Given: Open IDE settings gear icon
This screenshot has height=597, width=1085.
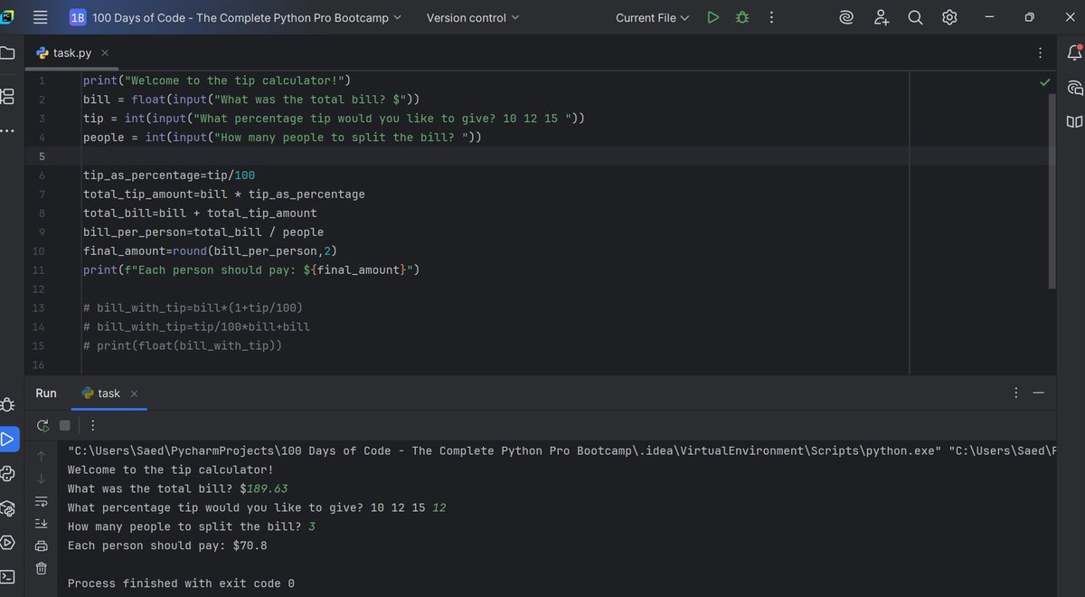Looking at the screenshot, I should pyautogui.click(x=949, y=17).
